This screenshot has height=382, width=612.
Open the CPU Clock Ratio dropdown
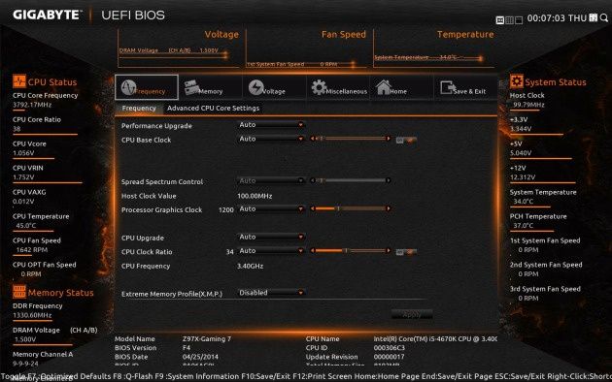(271, 251)
